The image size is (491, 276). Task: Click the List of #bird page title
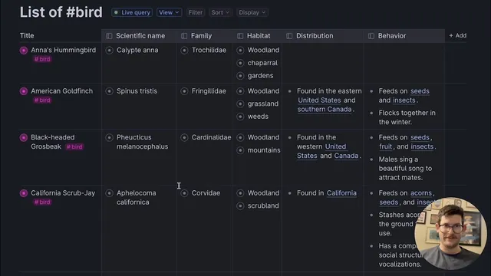click(x=61, y=12)
